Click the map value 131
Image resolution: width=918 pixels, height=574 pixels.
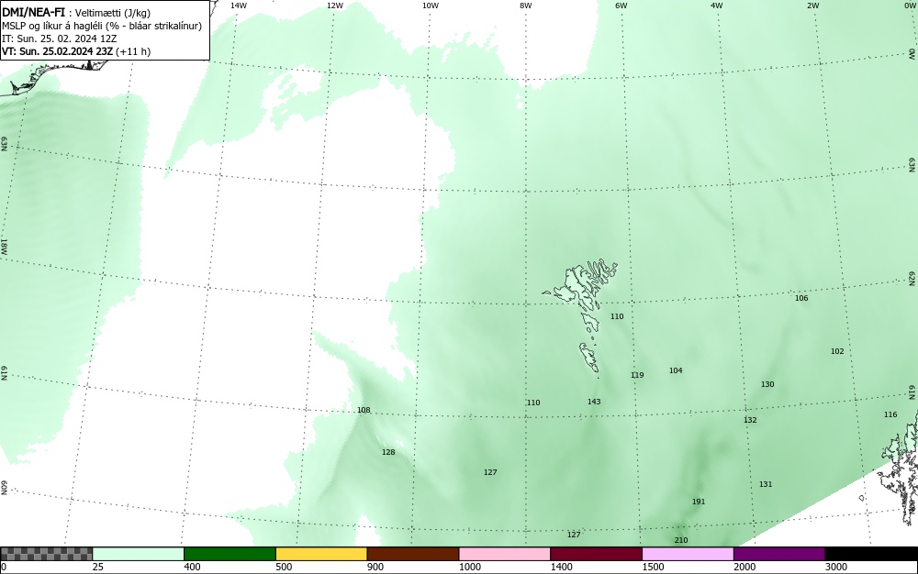click(x=766, y=484)
